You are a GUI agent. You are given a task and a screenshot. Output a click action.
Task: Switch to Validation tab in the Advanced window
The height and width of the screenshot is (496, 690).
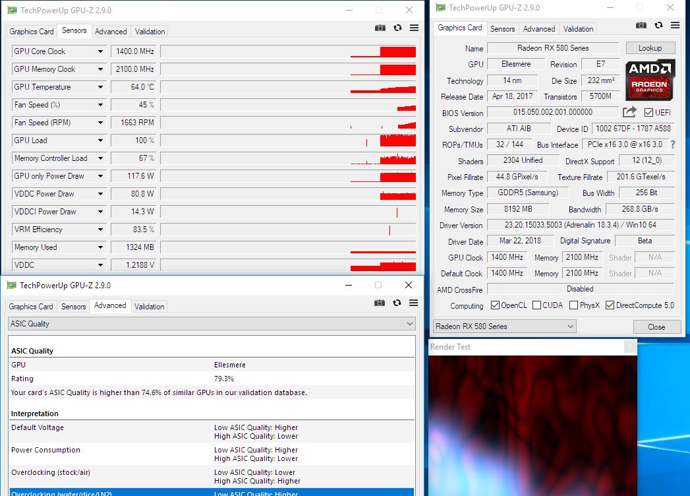[x=149, y=306]
